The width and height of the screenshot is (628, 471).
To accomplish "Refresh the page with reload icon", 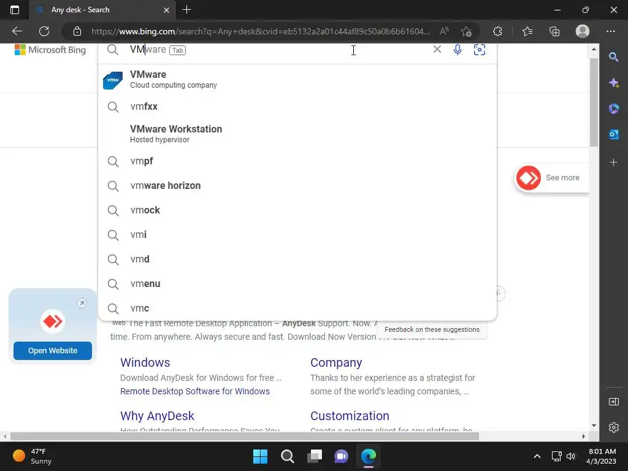I will point(44,31).
